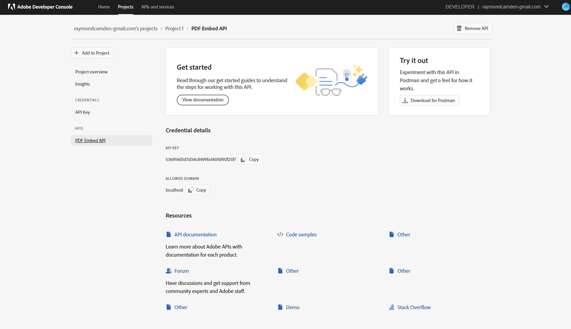Click the Adobe logo icon
The height and width of the screenshot is (329, 571).
(x=11, y=7)
